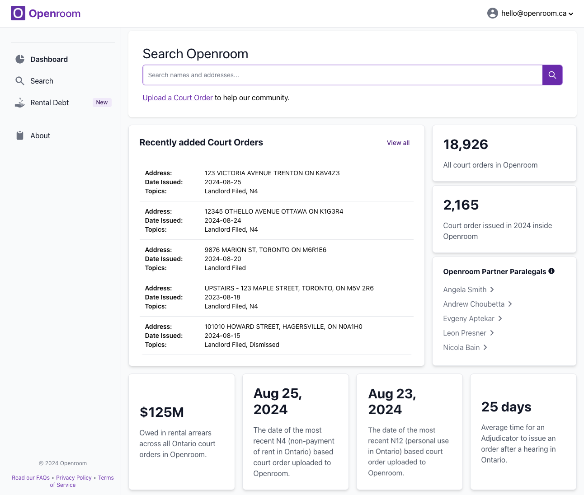584x495 pixels.
Task: Select Evgeny Aptekar paralegal name
Action: [x=469, y=318]
